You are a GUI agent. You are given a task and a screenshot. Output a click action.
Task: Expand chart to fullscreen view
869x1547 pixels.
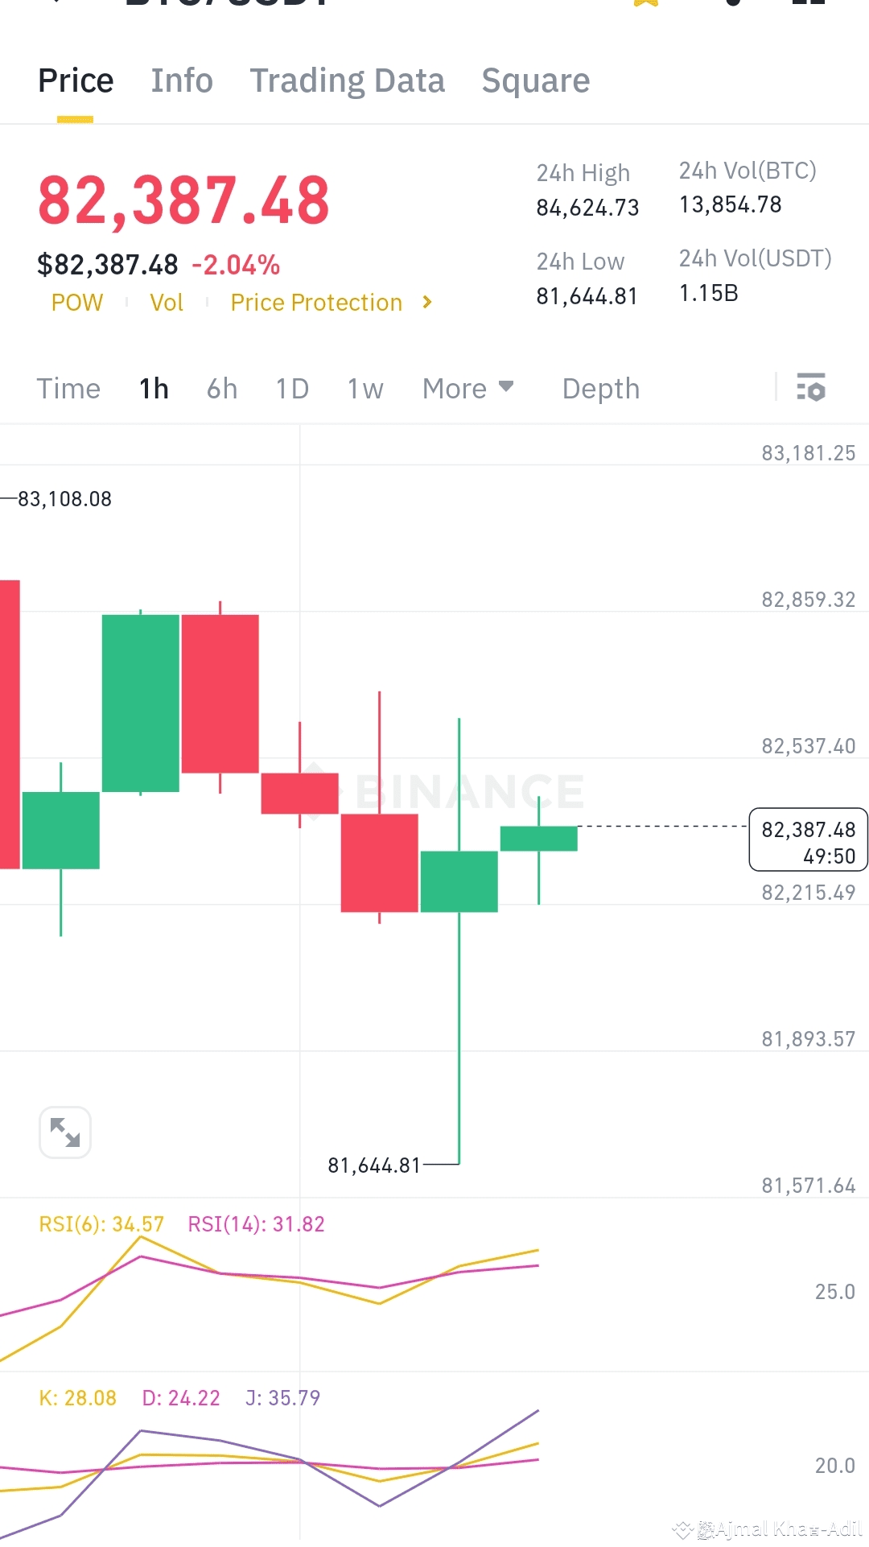pyautogui.click(x=65, y=1132)
